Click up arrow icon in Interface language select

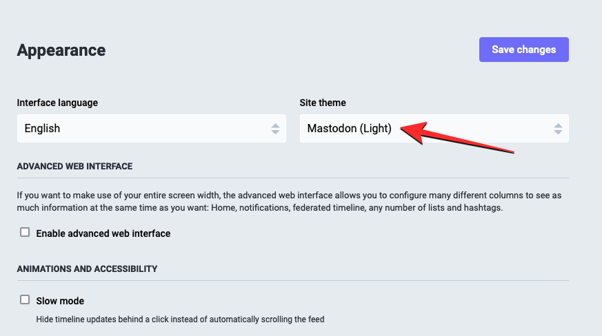coord(275,125)
